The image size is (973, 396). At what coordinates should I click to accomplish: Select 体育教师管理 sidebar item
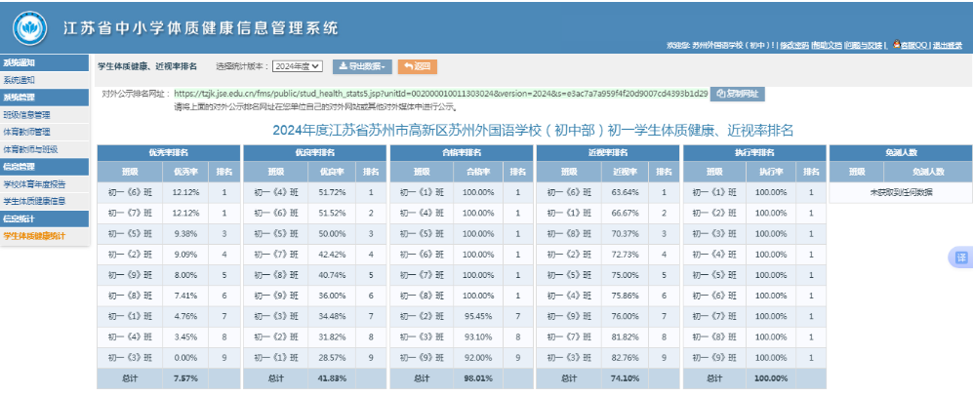[27, 132]
